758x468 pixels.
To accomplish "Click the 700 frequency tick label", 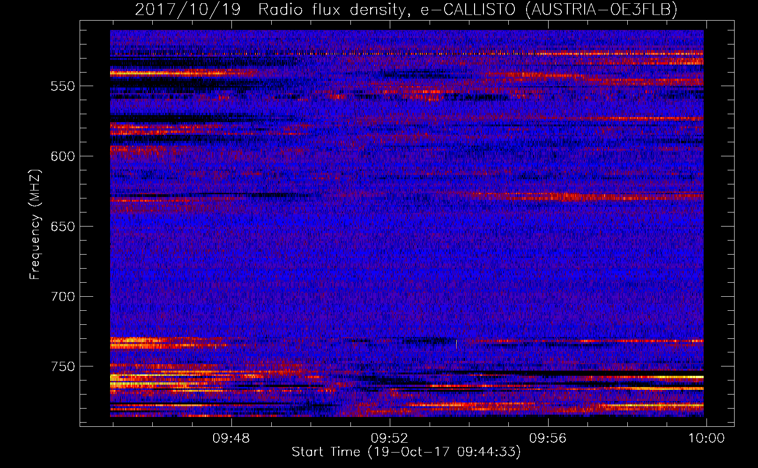I will point(63,297).
